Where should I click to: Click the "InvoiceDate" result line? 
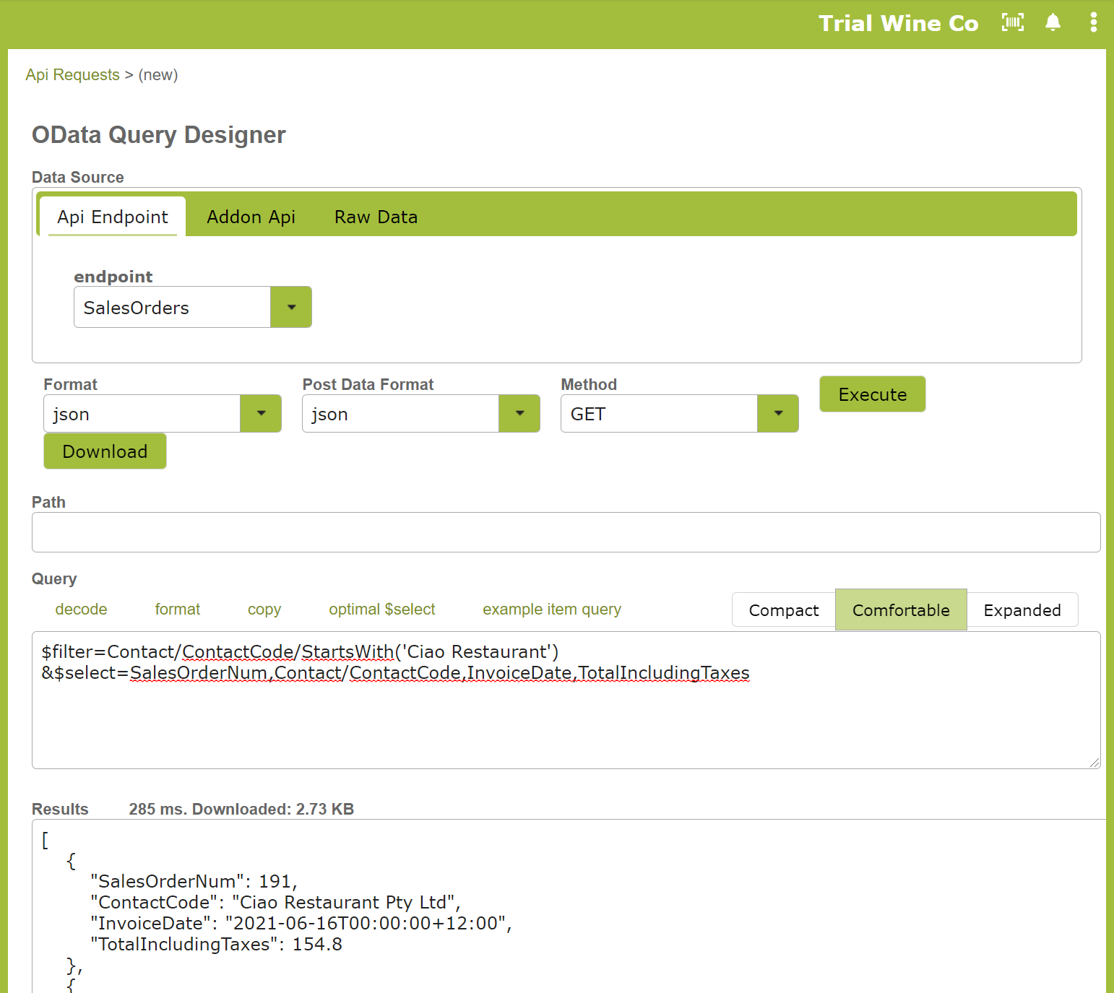click(x=301, y=923)
